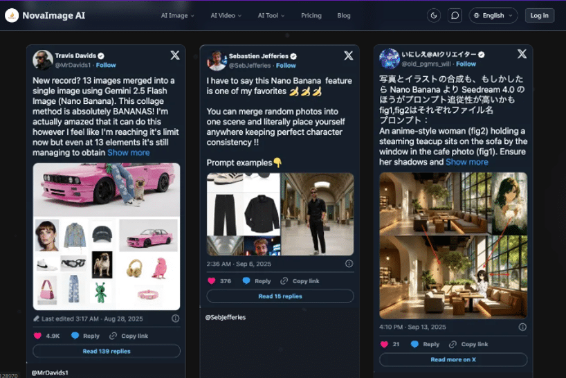Expand the AI Video menu
The width and height of the screenshot is (566, 378).
click(226, 15)
